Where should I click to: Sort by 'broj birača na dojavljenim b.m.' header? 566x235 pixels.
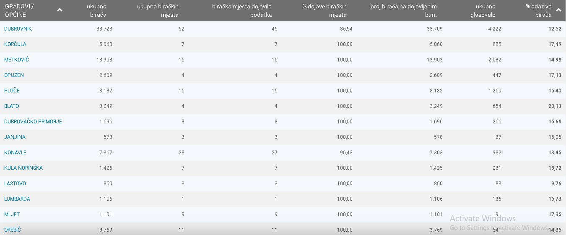click(x=404, y=10)
